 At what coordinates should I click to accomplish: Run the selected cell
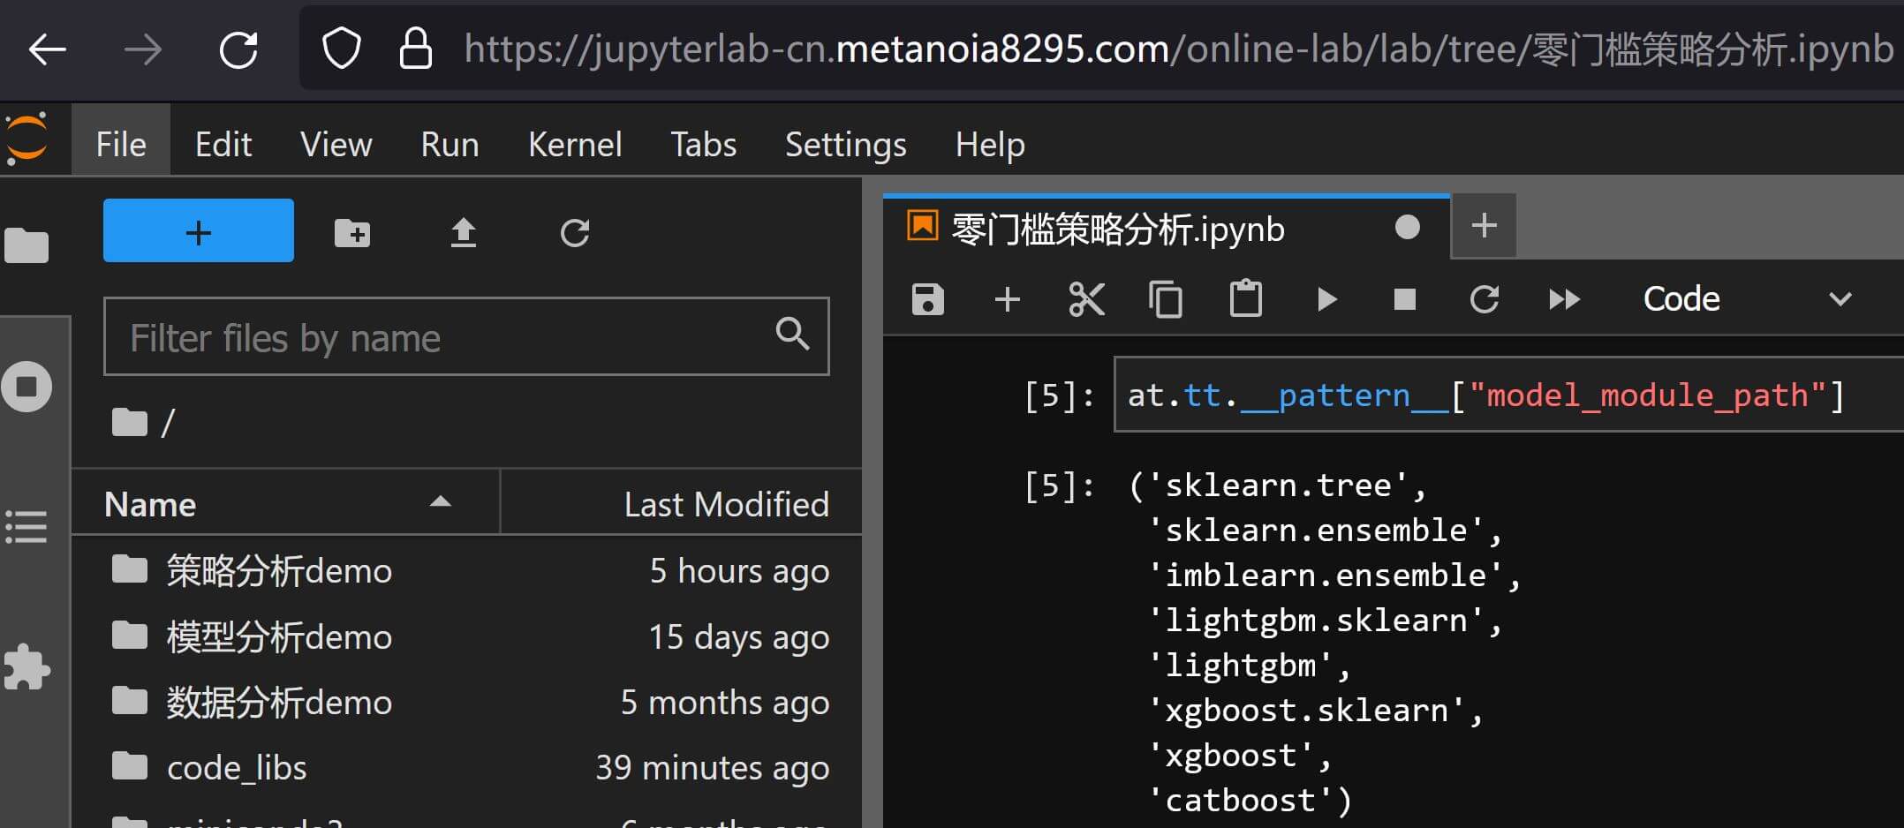(1326, 299)
